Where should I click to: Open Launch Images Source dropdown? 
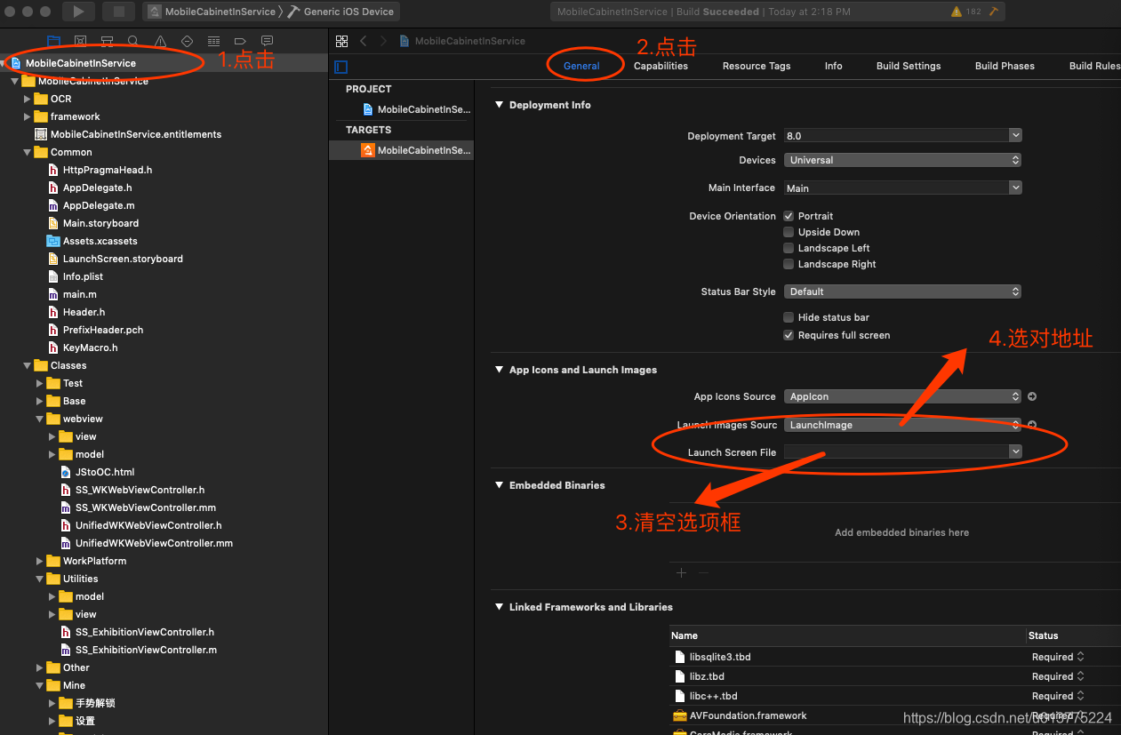(902, 425)
